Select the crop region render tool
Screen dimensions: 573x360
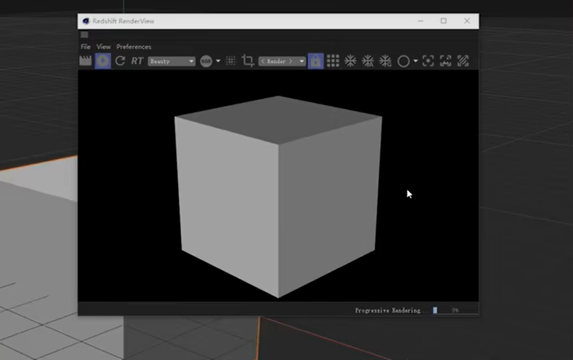pyautogui.click(x=248, y=61)
